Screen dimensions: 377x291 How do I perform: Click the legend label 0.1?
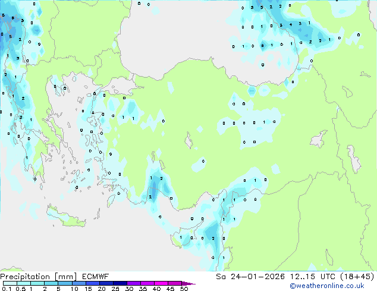pos(7,289)
